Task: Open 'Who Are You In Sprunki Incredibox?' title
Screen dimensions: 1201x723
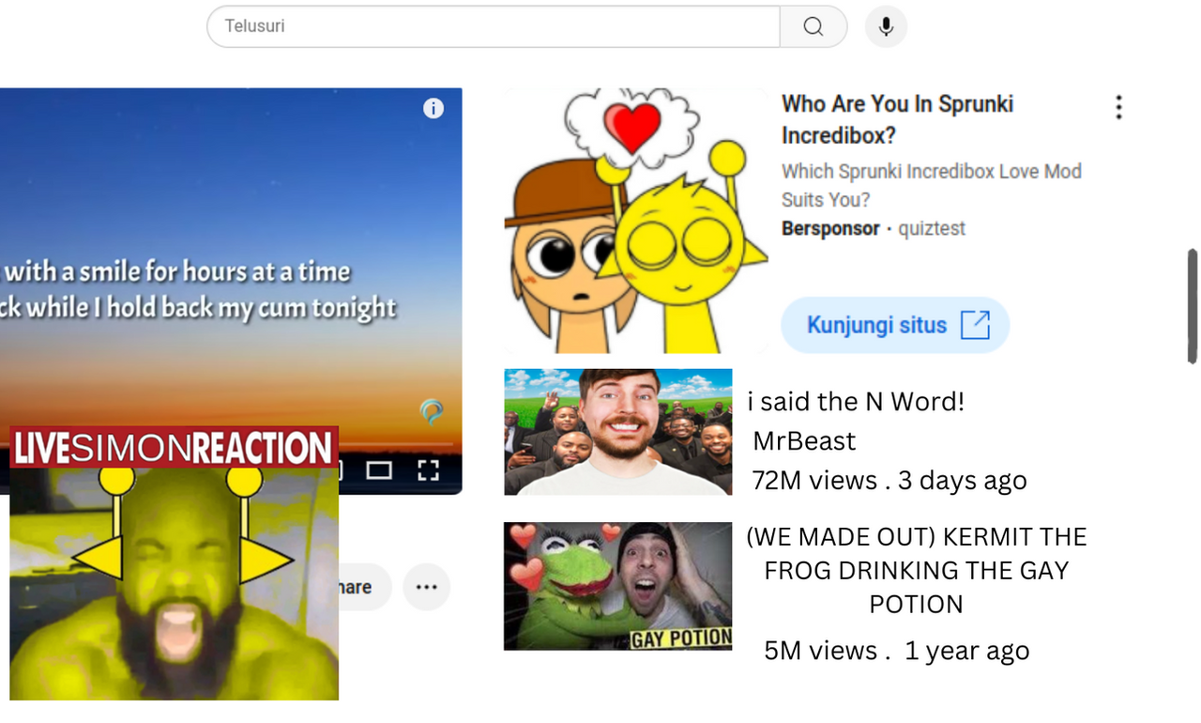Action: tap(897, 119)
